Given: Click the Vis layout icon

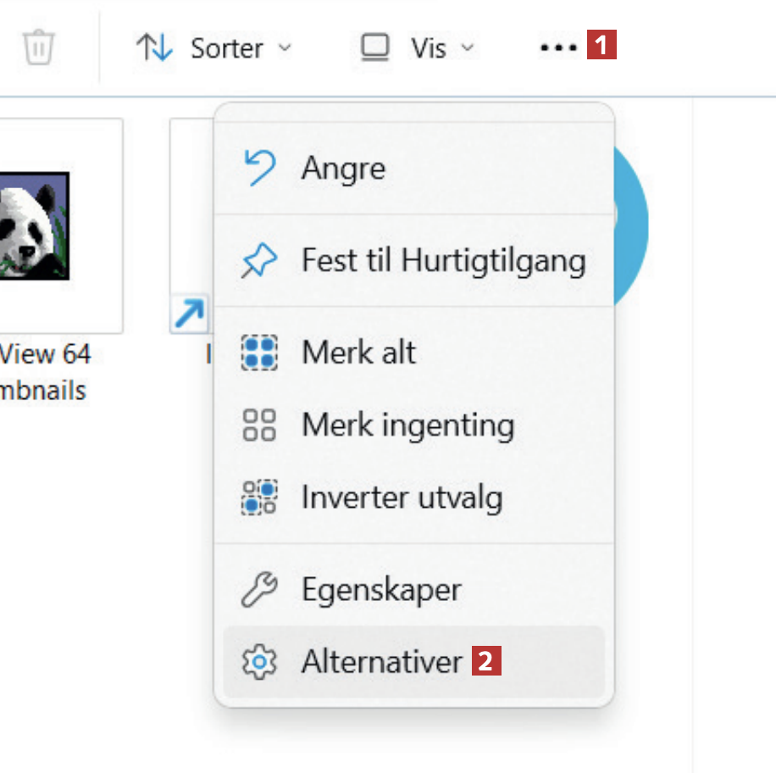Looking at the screenshot, I should coord(374,47).
